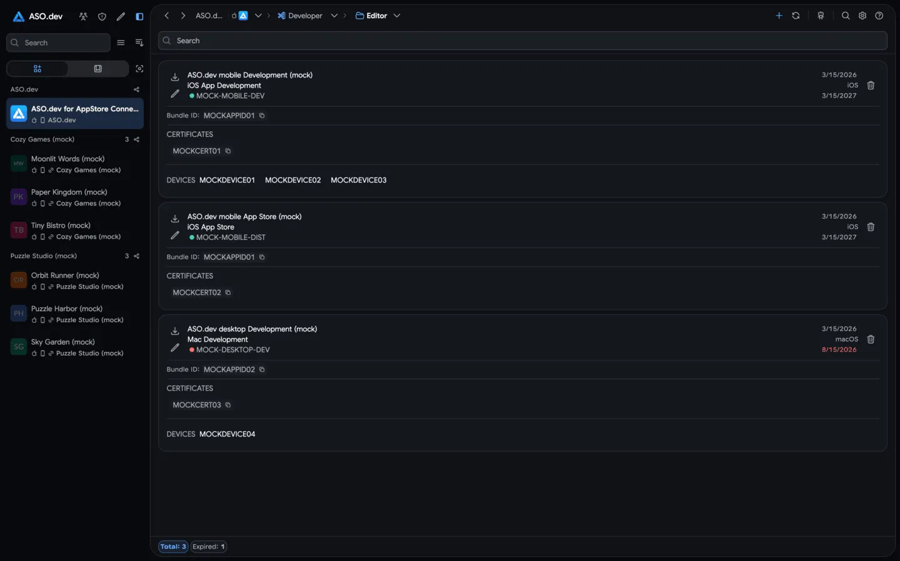Expand the Editor breadcrumb dropdown chevron
Viewport: 900px width, 561px height.
coord(397,16)
